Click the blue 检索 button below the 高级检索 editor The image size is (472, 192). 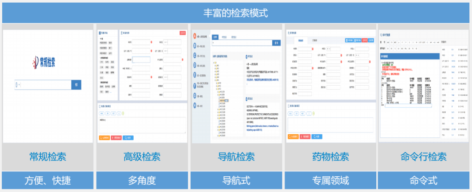[128, 138]
